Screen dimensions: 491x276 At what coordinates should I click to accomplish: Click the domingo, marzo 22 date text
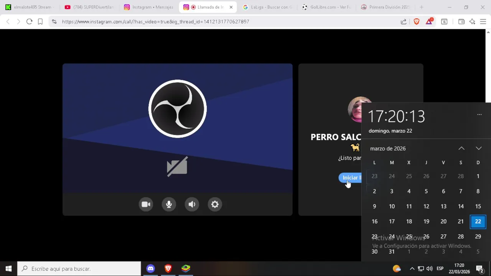tap(390, 131)
